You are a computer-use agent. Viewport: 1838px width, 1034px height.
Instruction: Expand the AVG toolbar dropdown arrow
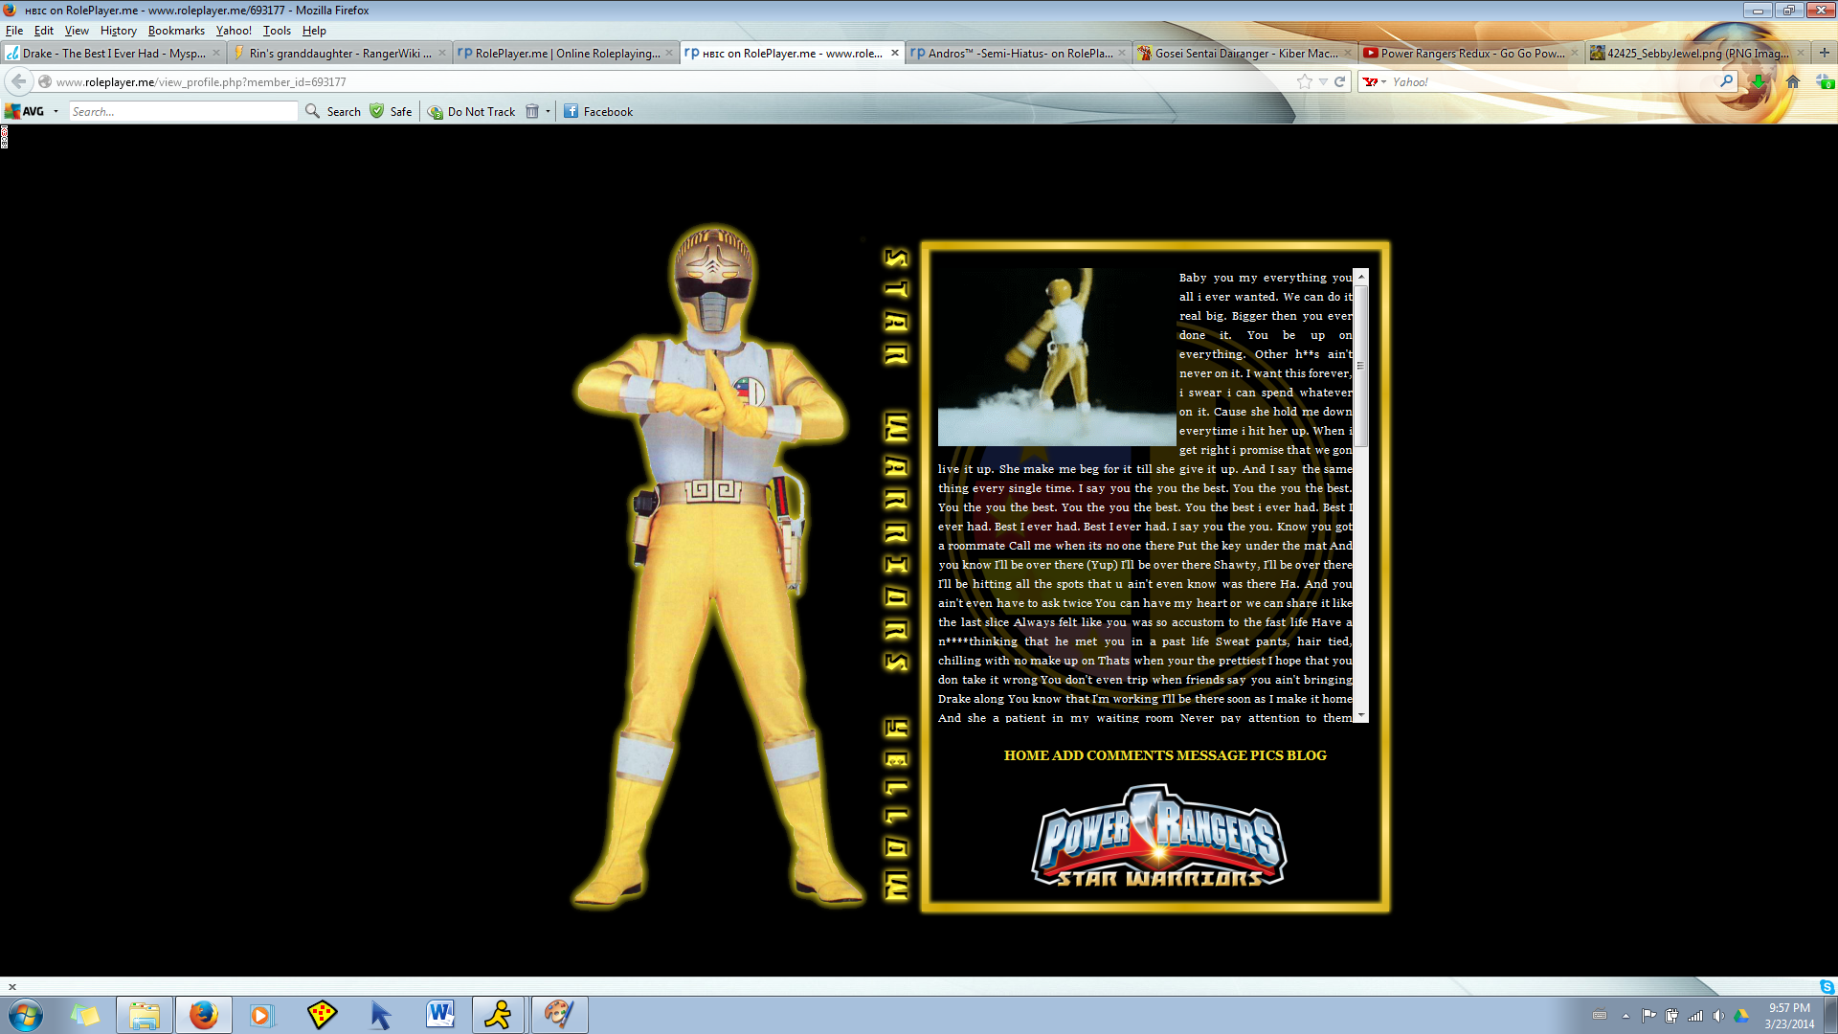[x=56, y=112]
